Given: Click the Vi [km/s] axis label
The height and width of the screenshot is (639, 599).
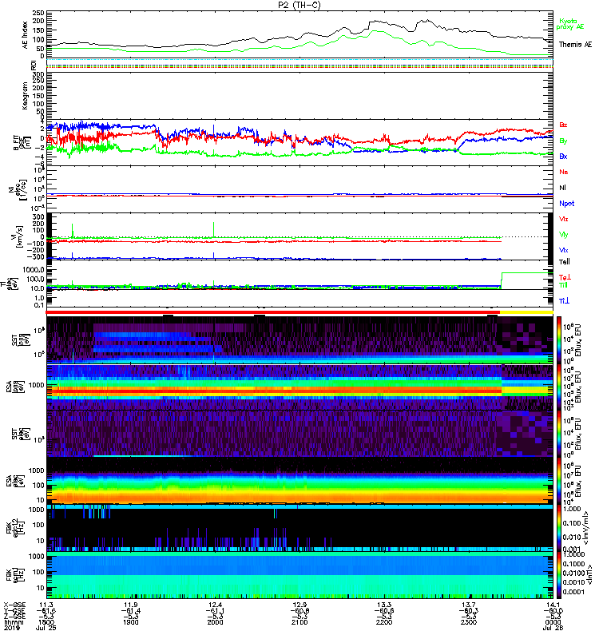Looking at the screenshot, I should (x=21, y=236).
